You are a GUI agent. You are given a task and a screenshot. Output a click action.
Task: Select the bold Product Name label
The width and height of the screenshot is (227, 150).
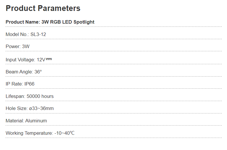point(22,22)
